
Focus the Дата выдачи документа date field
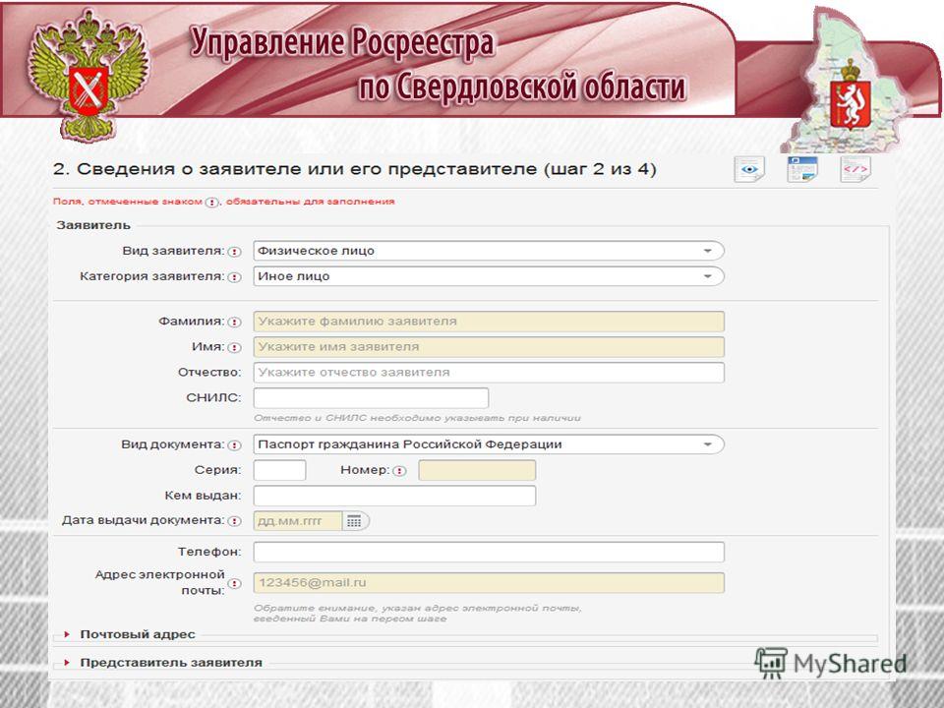click(x=297, y=521)
